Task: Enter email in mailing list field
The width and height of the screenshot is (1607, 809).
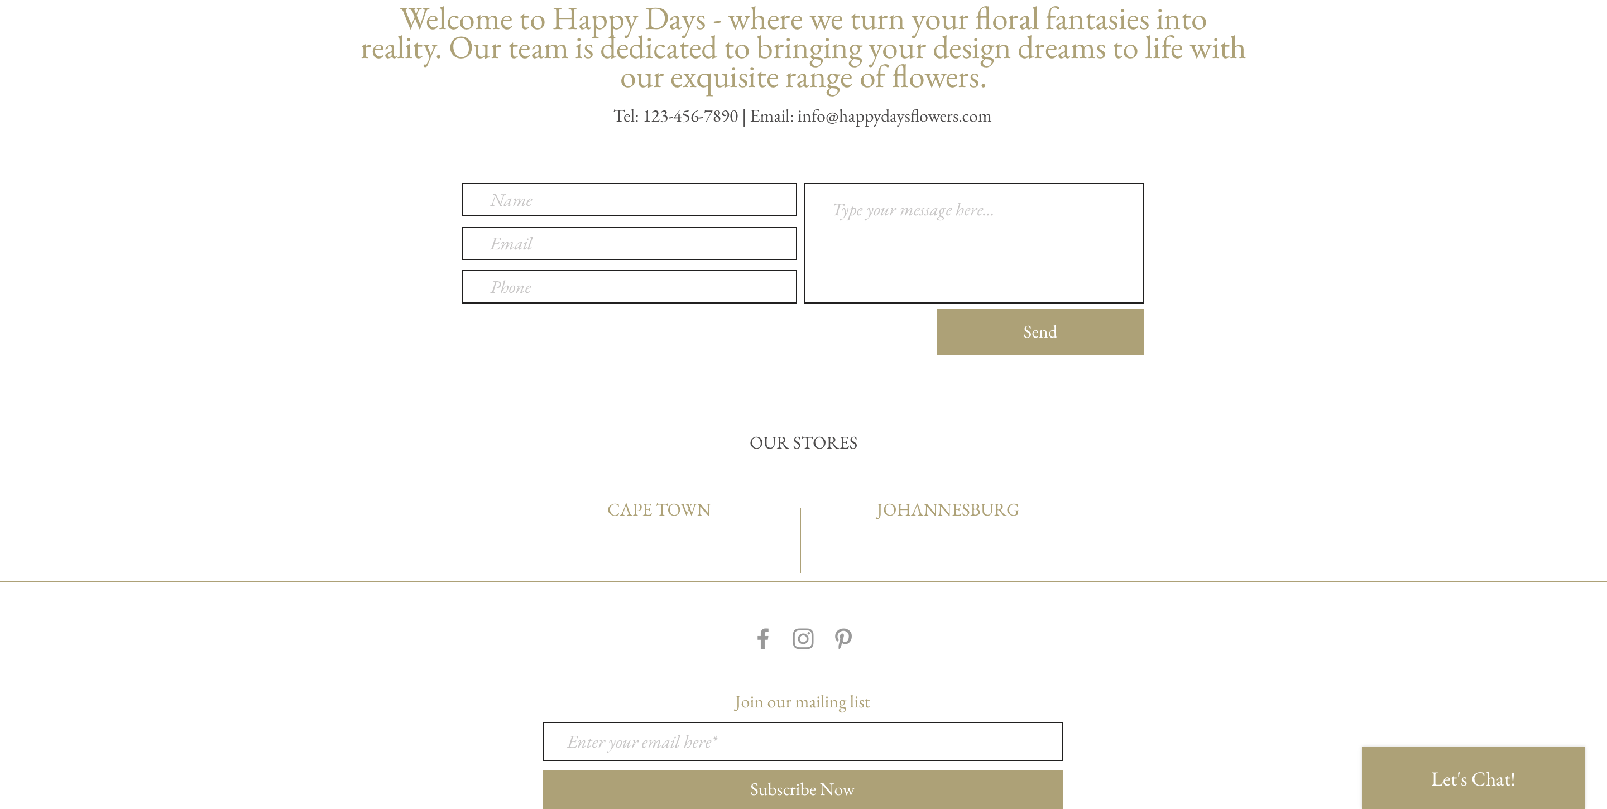Action: tap(802, 741)
